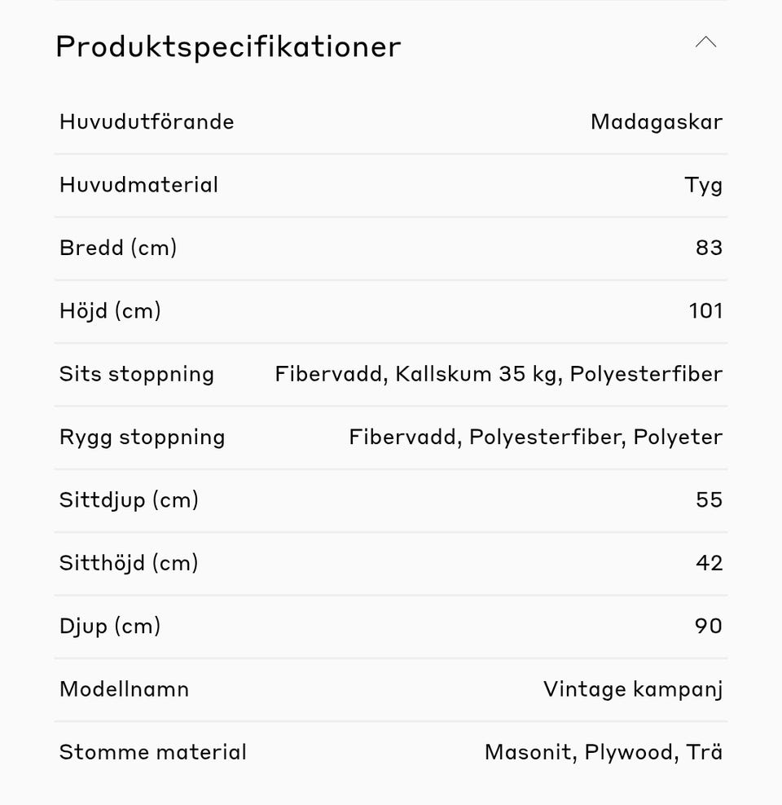
Task: Select the Huvudutförande label
Action: (x=147, y=122)
